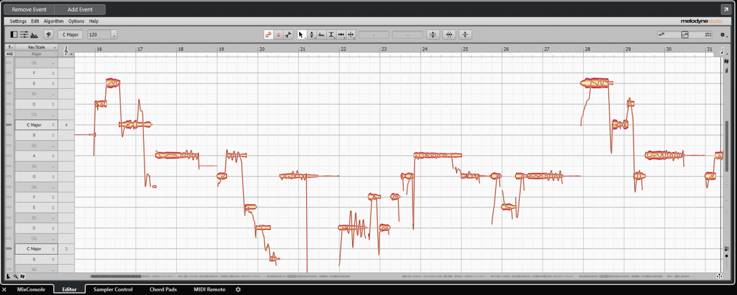Open the Key/Scale dropdown header
737x295 pixels.
[x=37, y=47]
